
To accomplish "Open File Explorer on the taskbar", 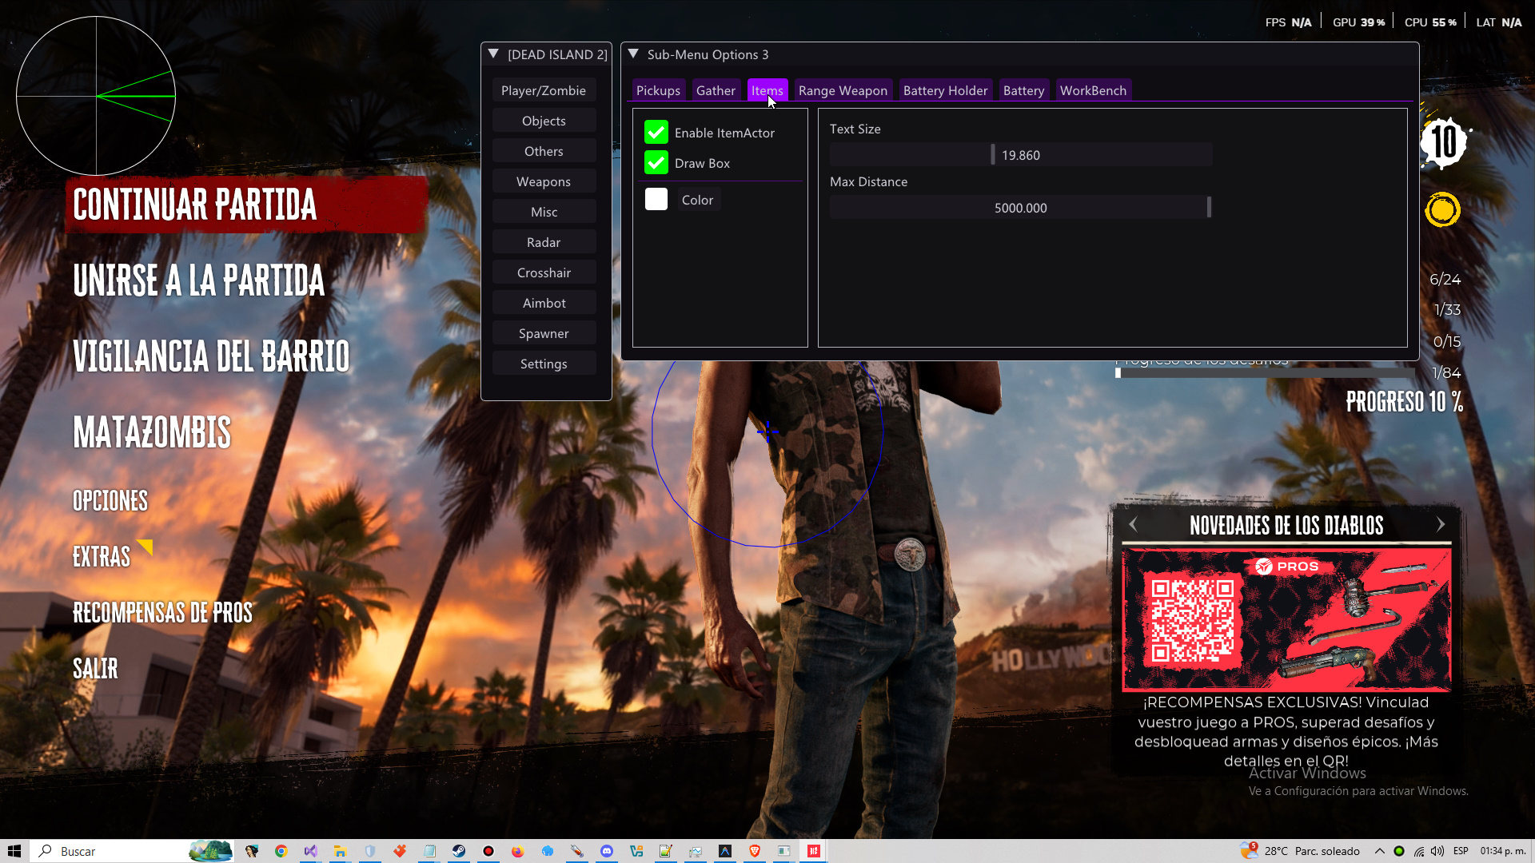I will coord(340,851).
